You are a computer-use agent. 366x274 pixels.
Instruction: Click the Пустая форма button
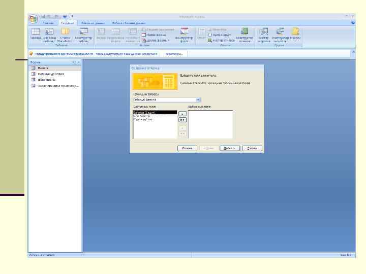point(154,35)
